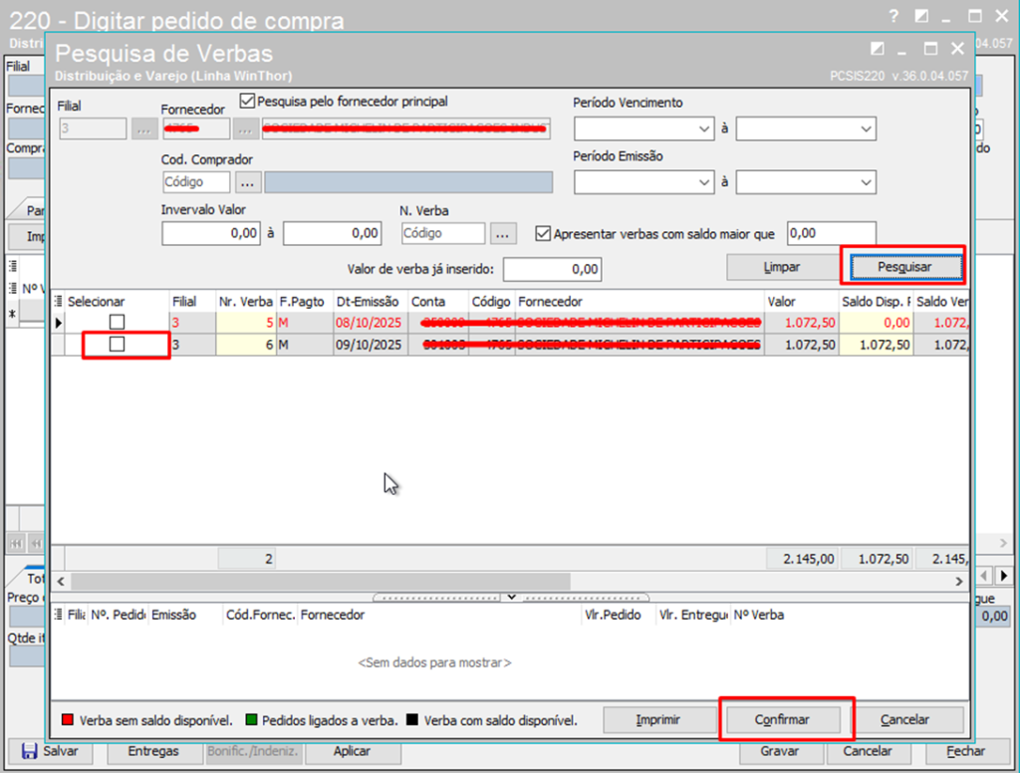Uncheck Apresentar verbas com saldo maior que
Screen dimensions: 1020x773
543,233
